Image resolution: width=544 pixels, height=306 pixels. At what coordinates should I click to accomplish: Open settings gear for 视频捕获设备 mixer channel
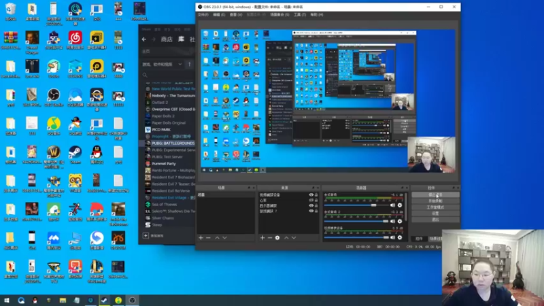(x=400, y=237)
